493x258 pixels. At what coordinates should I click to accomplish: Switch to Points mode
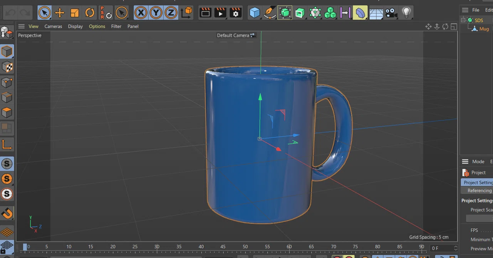7,82
